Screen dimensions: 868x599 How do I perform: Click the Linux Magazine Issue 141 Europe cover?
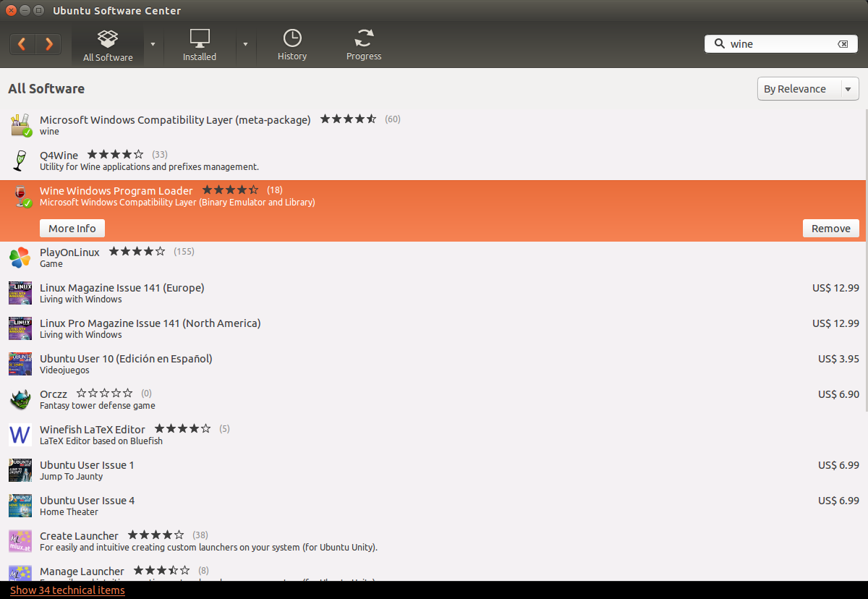[x=20, y=293]
